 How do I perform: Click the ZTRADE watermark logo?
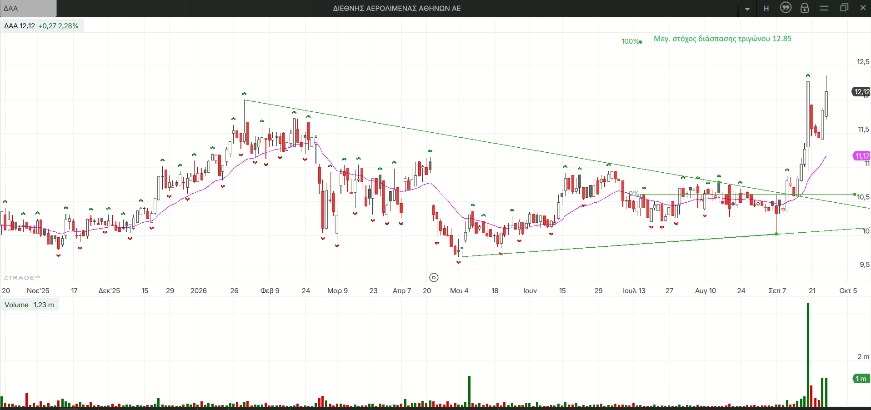tap(22, 277)
